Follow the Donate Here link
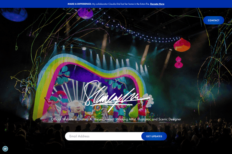This screenshot has height=154, width=232. [157, 4]
